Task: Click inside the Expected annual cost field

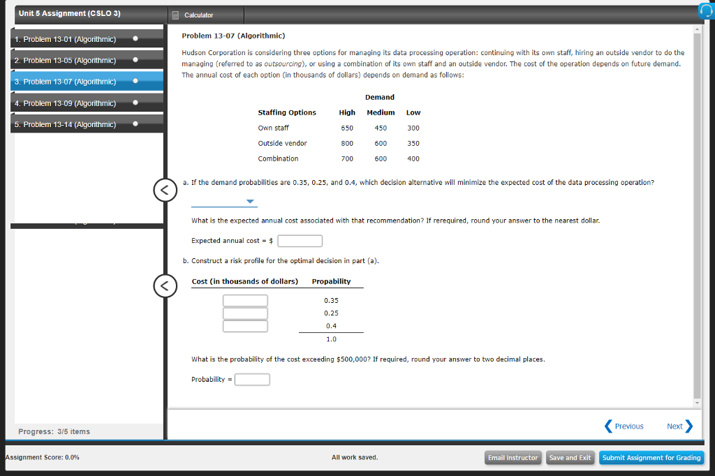Action: [300, 240]
